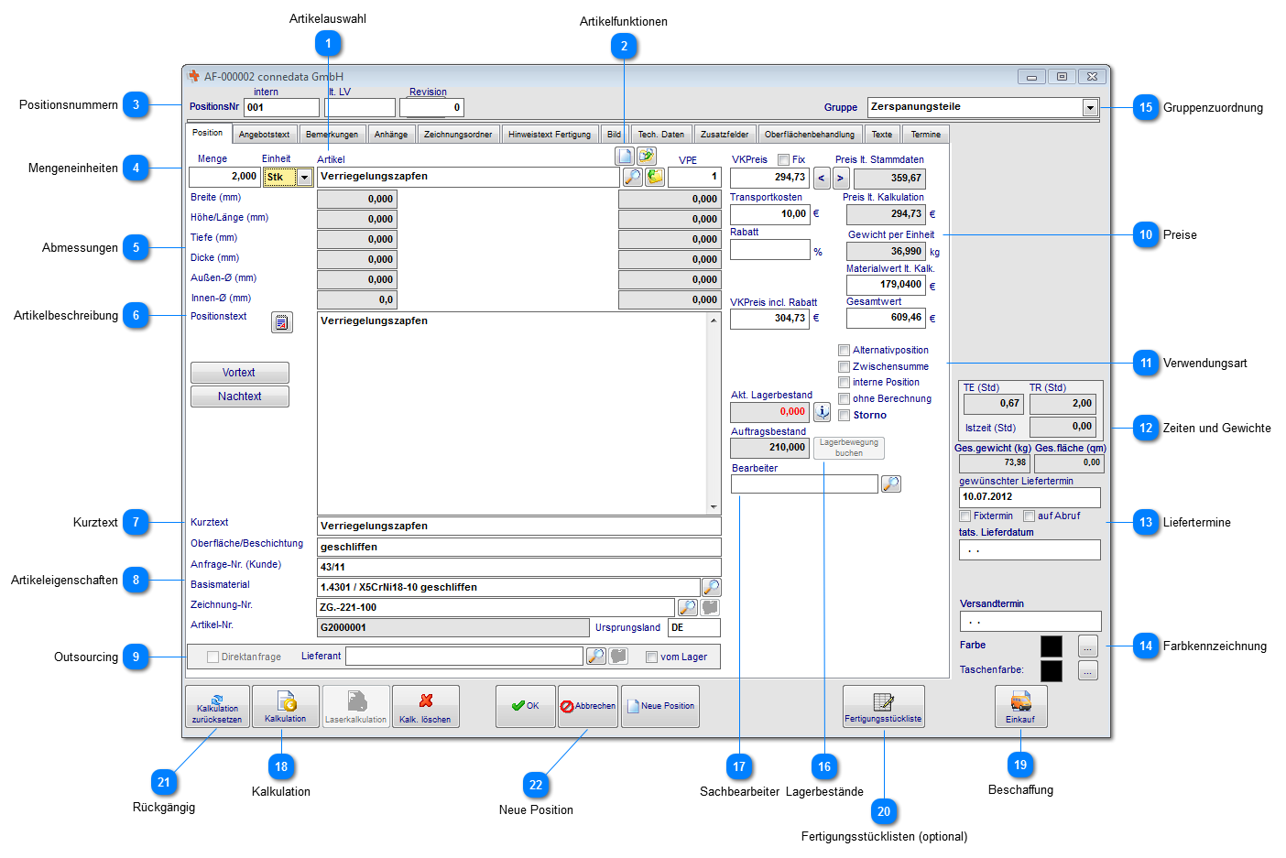The height and width of the screenshot is (858, 1286).
Task: Open the Fertigungsstückliste
Action: 884,707
